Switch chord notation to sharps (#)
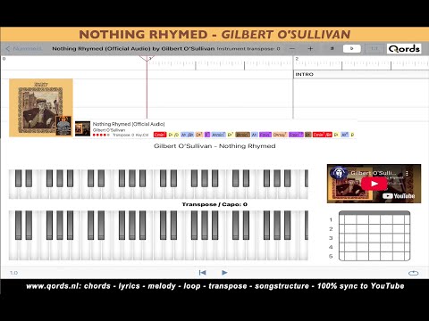This screenshot has width=429, height=321. 332,48
